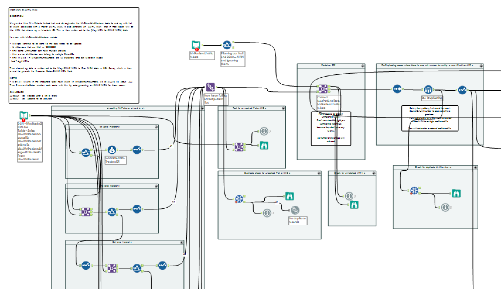Click Join tool connecting rootPatientIDs to MriPatientUnitNumbers

point(323,89)
